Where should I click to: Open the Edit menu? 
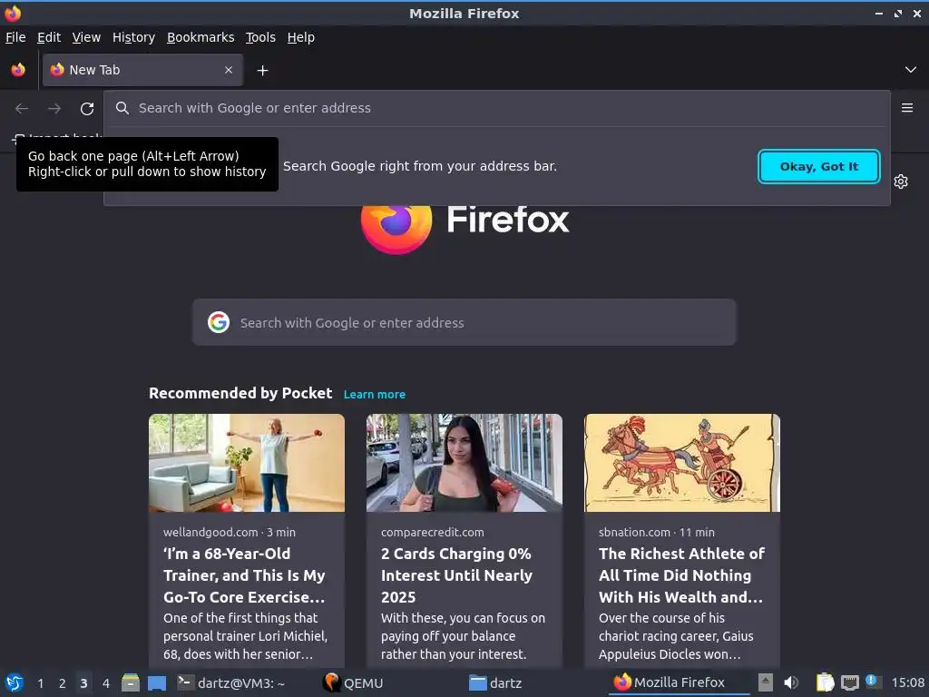(49, 37)
